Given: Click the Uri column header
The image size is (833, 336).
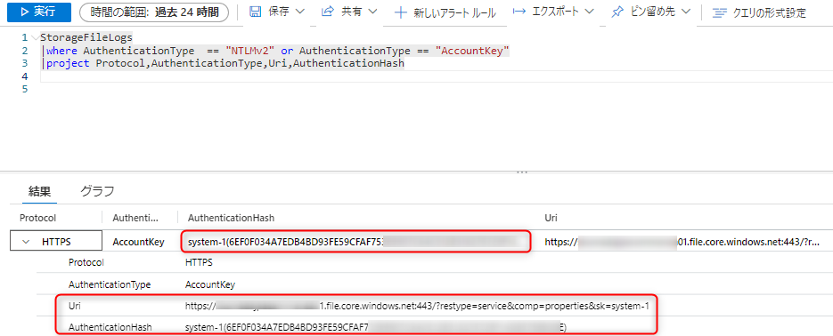Looking at the screenshot, I should 551,218.
